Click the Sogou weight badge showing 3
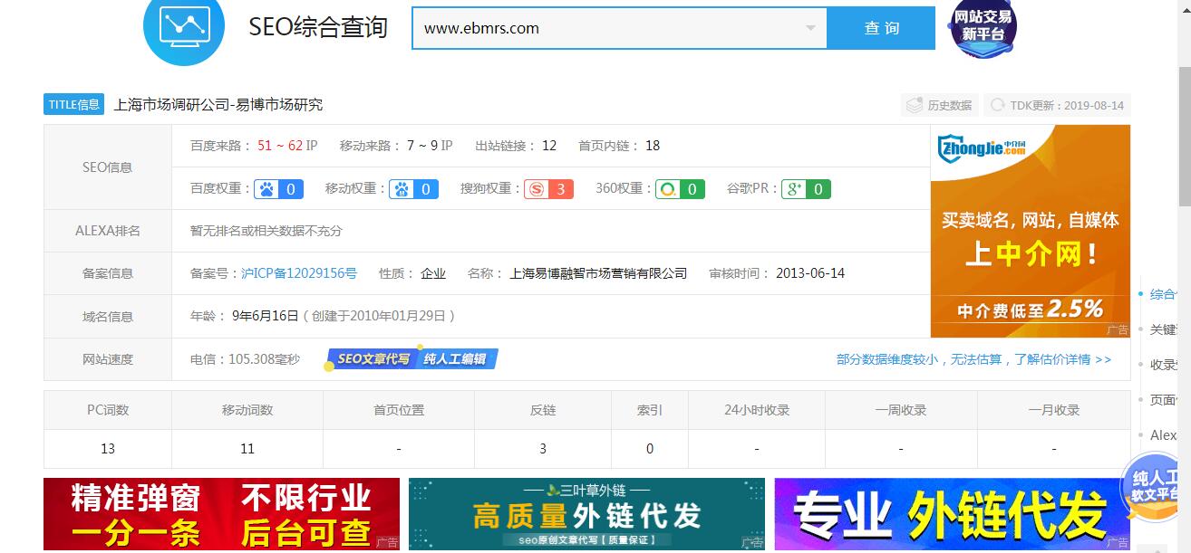 click(x=549, y=189)
